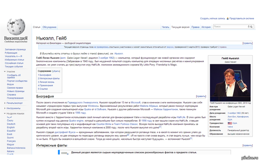
Task: Switch to Bahasa Indonesia version
Action: 16,148
